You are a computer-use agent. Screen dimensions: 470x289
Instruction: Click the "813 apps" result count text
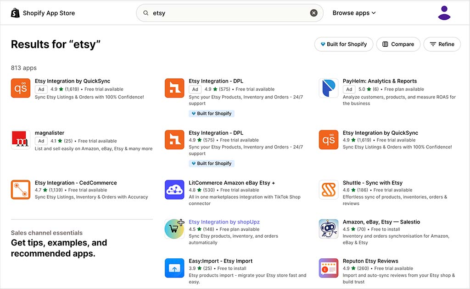24,68
